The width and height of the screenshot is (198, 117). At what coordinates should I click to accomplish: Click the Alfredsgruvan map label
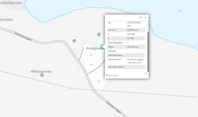click(x=41, y=71)
